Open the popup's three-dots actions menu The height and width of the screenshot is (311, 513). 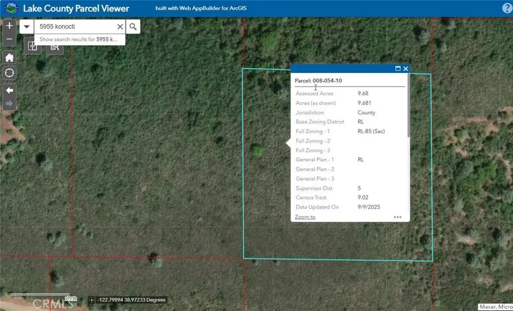pos(397,217)
